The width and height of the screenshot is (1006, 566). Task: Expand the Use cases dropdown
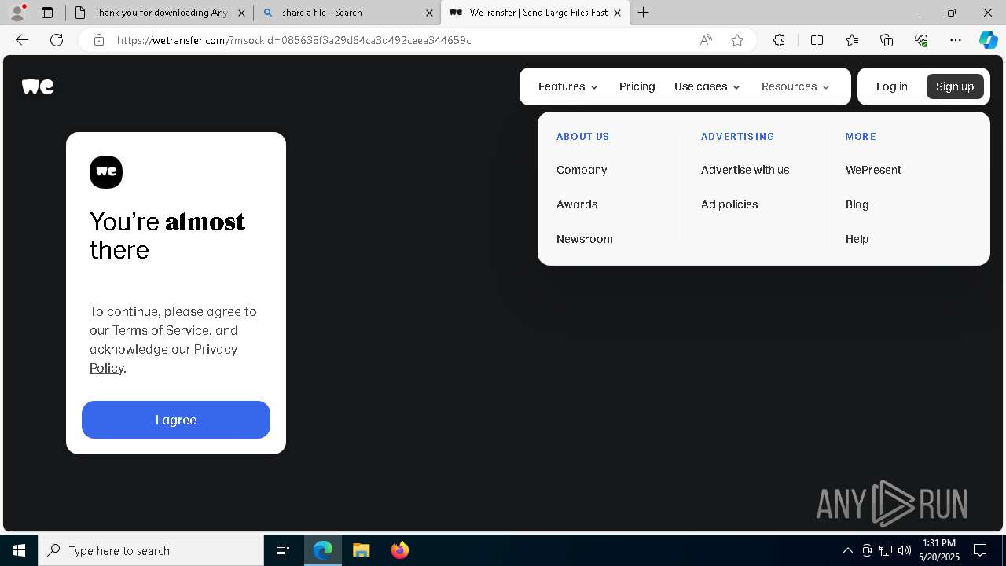tap(707, 86)
